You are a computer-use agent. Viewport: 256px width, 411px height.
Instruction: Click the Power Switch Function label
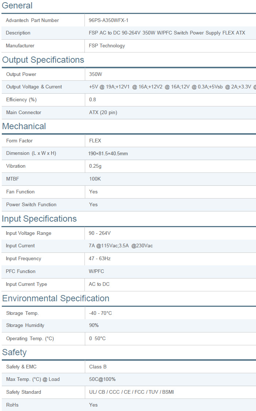[x=31, y=205]
